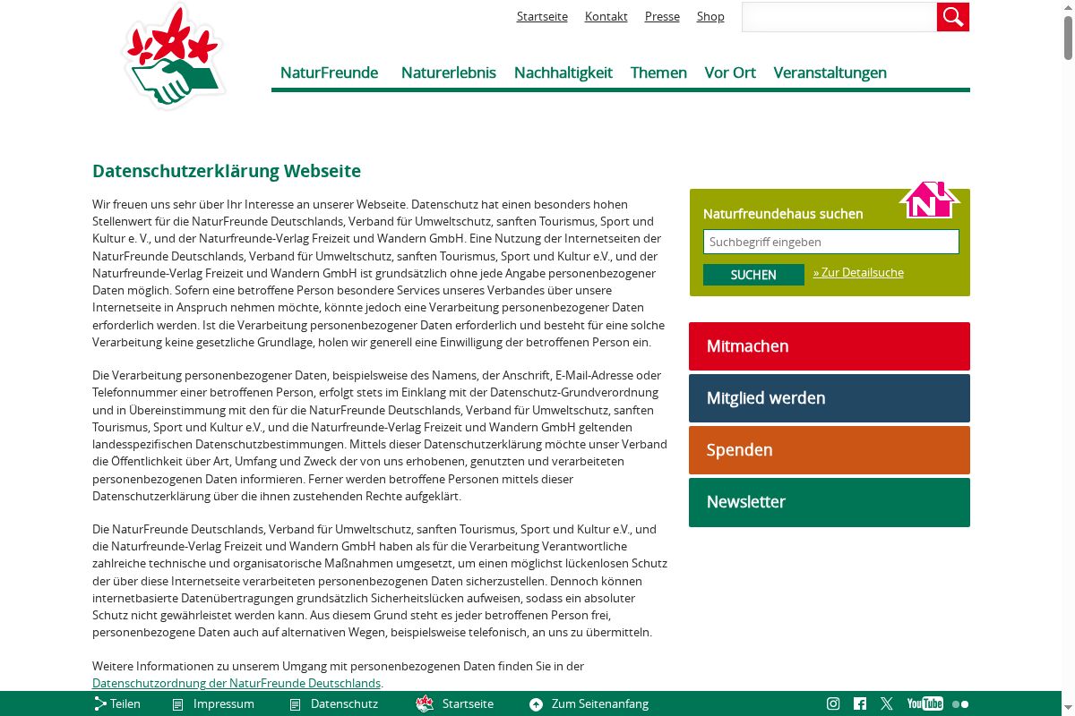Click the green Newsletter button
The height and width of the screenshot is (716, 1075).
coord(830,502)
